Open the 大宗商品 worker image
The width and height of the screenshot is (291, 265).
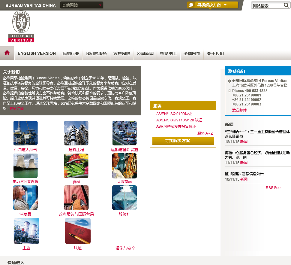[x=124, y=166]
